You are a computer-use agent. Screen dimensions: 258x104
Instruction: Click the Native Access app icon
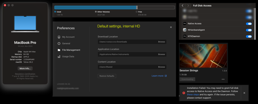pyautogui.click(x=184, y=24)
